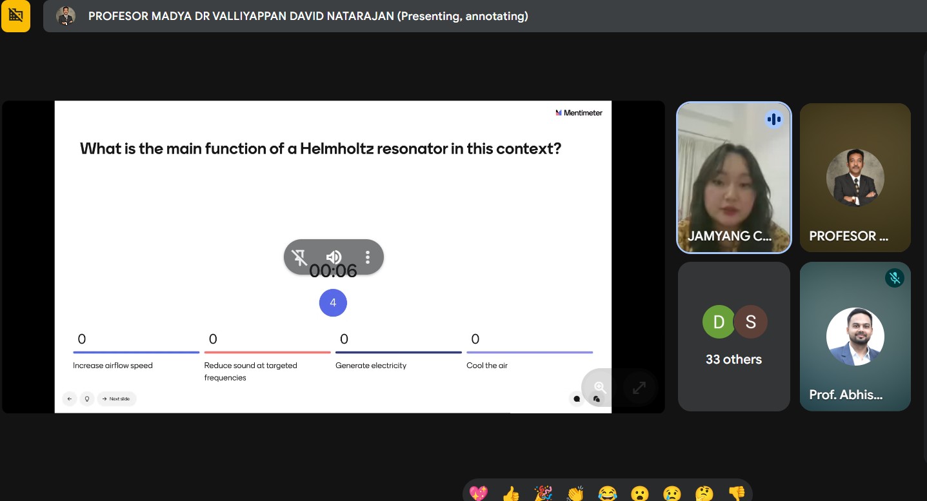Viewport: 927px width, 501px height.
Task: Mute the presentation audio
Action: (x=334, y=258)
